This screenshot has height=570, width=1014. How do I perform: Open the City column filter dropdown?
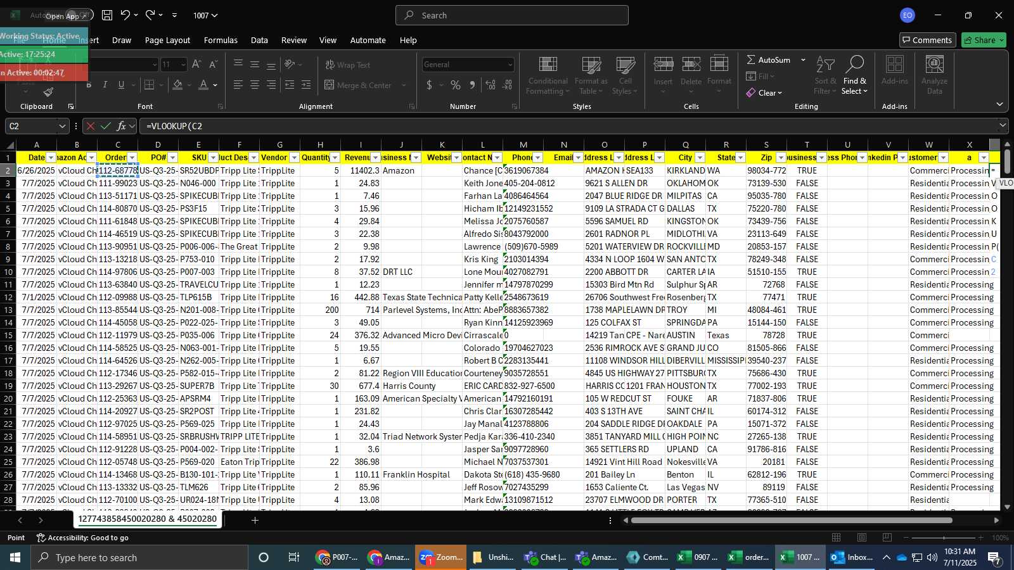click(x=700, y=158)
